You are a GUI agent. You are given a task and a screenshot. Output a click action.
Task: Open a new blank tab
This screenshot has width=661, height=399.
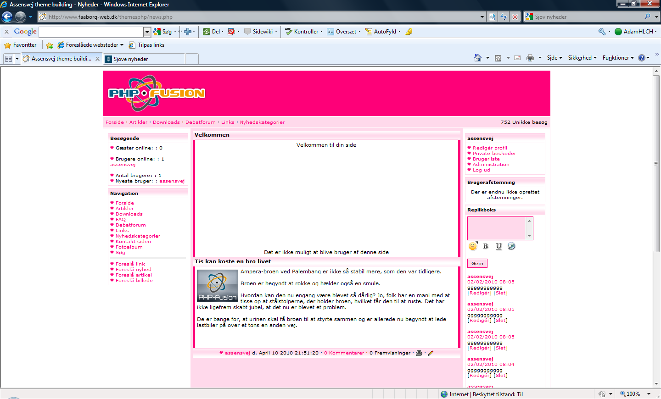[x=192, y=59]
